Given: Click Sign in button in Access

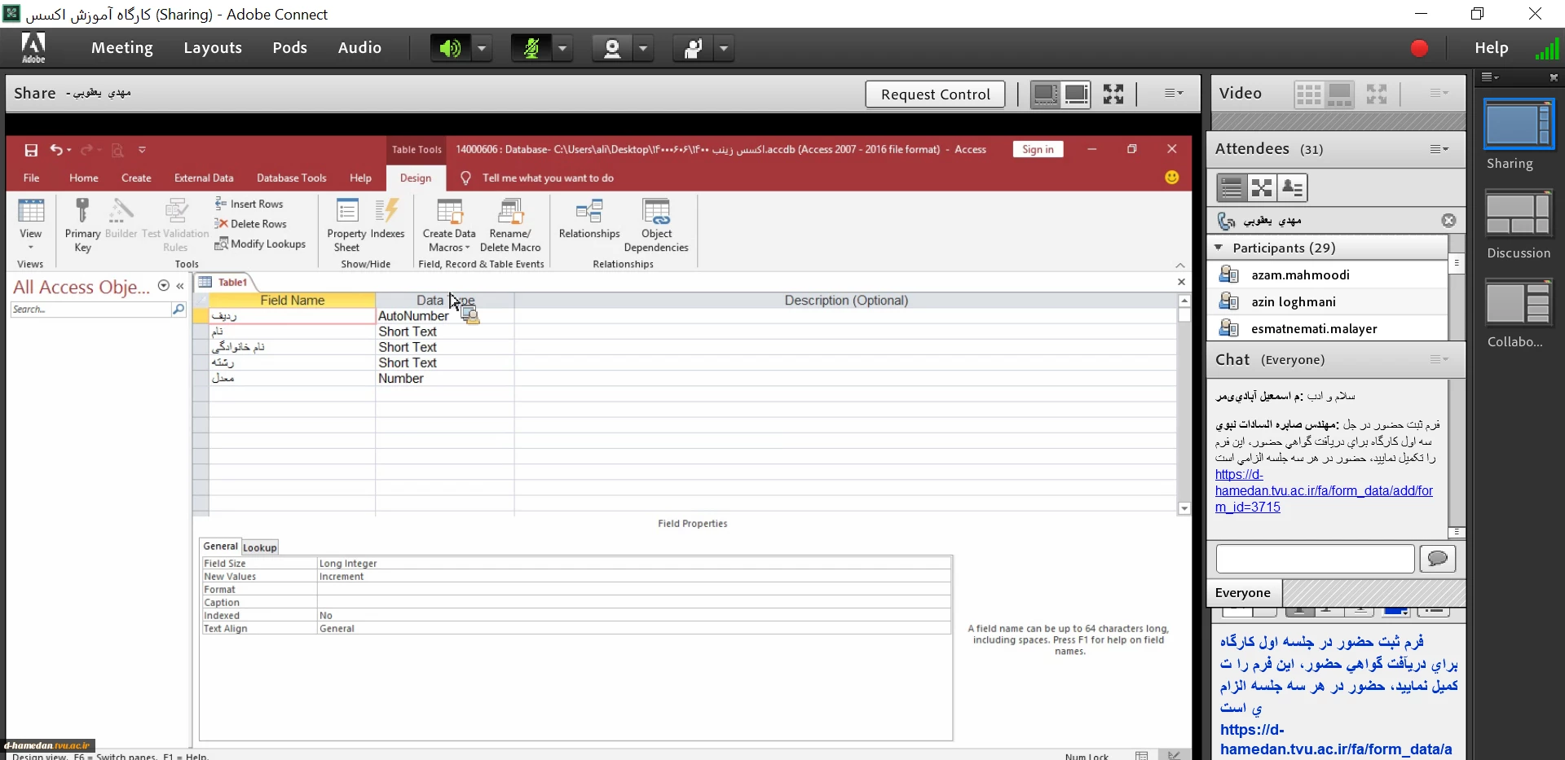Looking at the screenshot, I should [1038, 149].
